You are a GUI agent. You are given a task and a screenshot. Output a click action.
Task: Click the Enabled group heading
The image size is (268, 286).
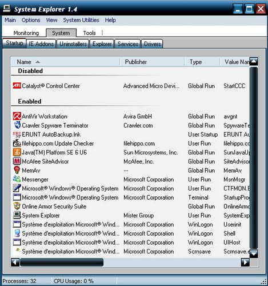30,101
